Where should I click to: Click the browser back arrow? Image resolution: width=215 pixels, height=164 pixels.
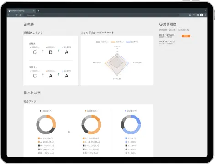tap(9, 15)
